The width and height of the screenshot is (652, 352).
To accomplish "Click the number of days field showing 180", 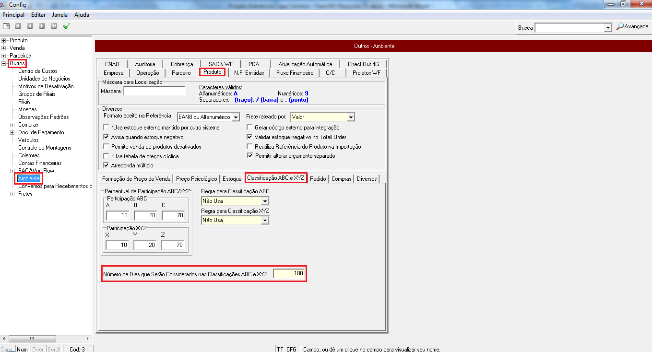I will 289,273.
